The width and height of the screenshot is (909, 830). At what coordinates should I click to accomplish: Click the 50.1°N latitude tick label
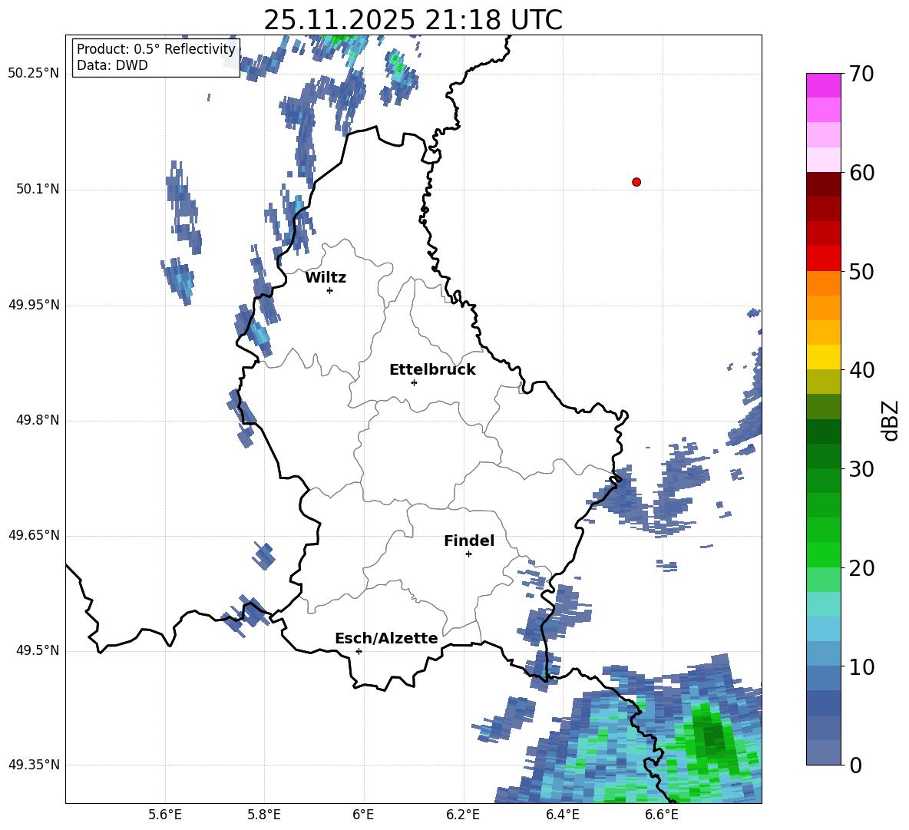point(37,189)
